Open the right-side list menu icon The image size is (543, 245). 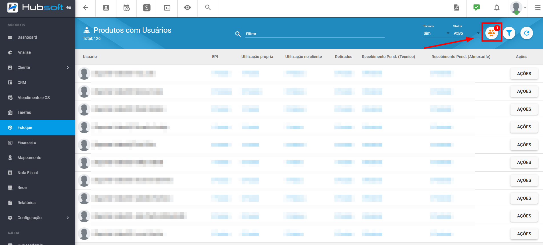[x=538, y=8]
